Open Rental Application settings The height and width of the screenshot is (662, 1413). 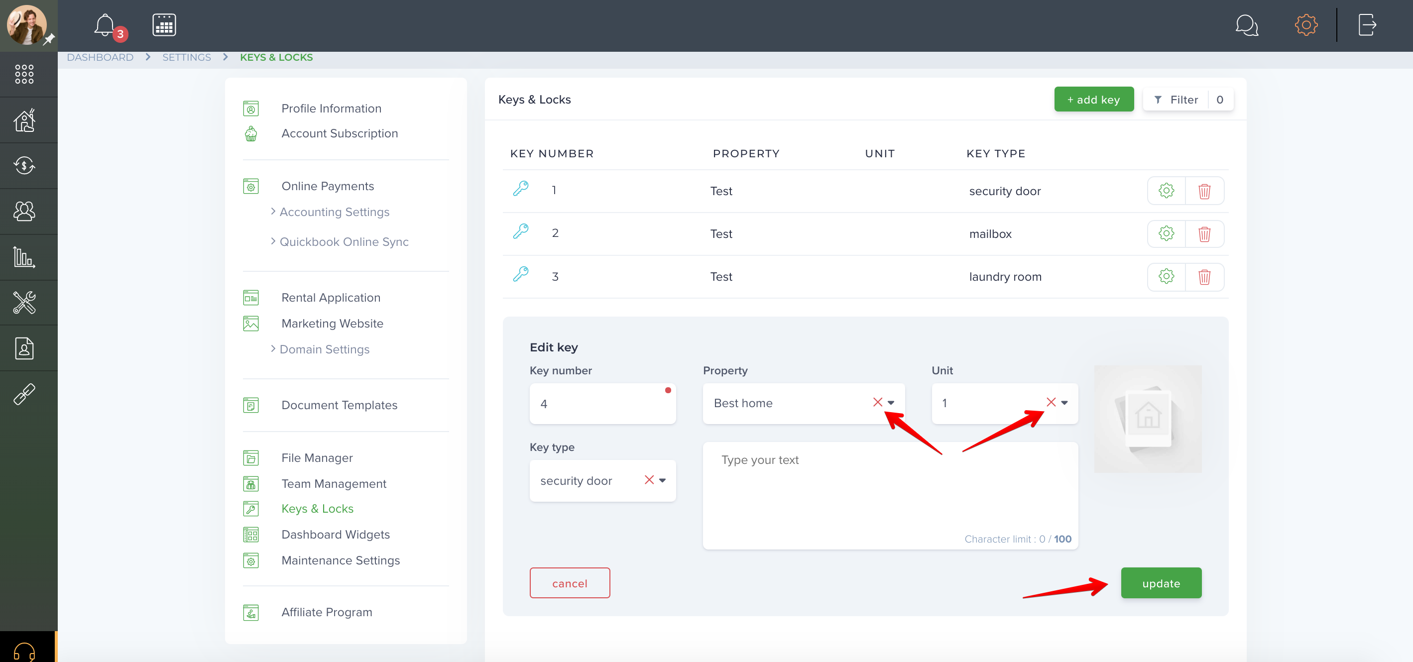[331, 298]
